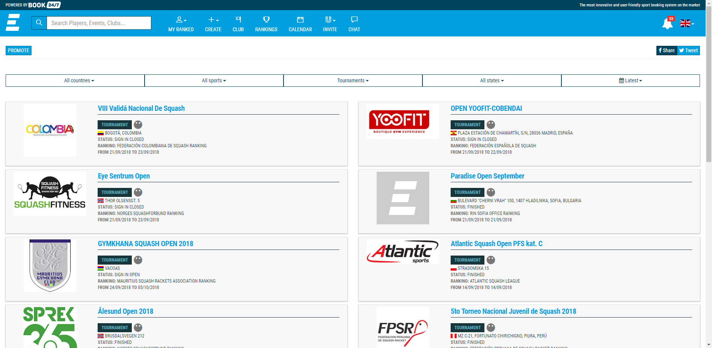Image resolution: width=712 pixels, height=348 pixels.
Task: Open the notifications bell
Action: point(667,23)
